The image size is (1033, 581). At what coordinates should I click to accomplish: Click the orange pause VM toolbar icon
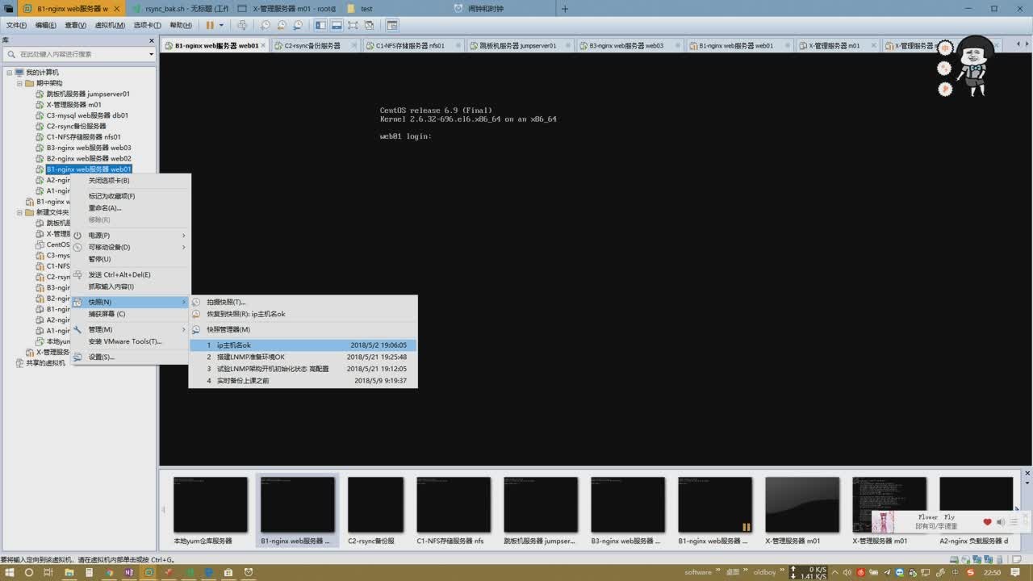(x=210, y=26)
